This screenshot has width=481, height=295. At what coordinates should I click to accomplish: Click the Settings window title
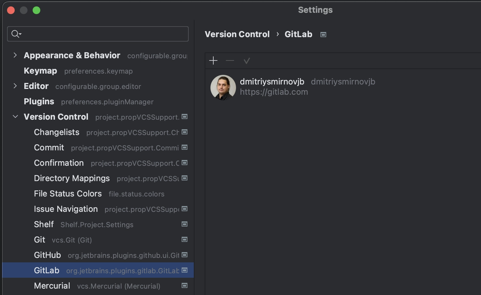tap(315, 10)
